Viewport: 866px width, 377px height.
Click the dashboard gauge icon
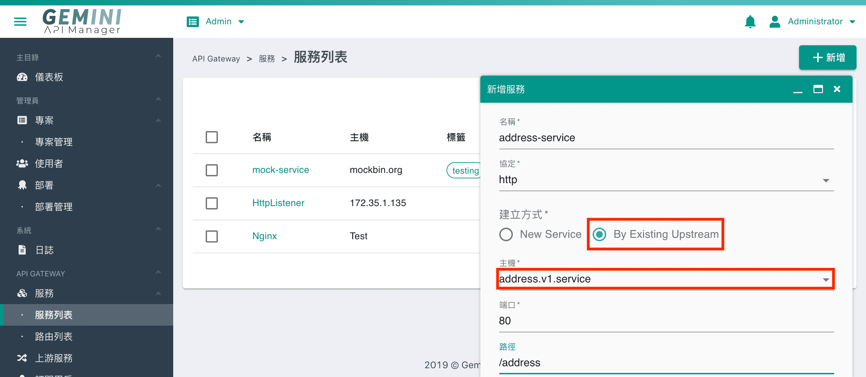click(x=22, y=77)
